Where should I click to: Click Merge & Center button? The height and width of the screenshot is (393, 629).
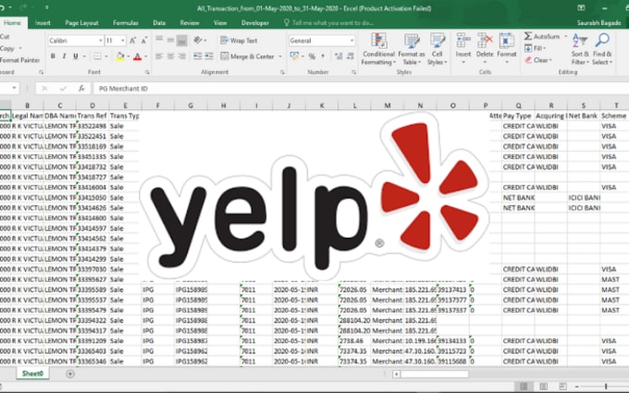(248, 56)
